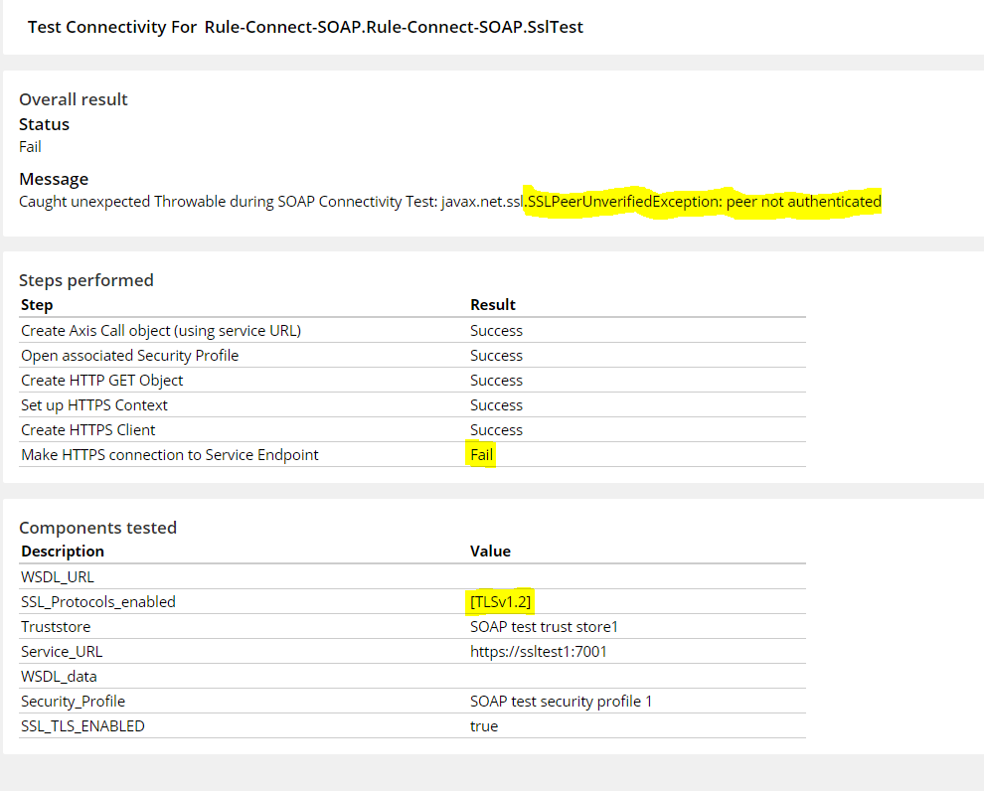
Task: Click the Overall result Status Fail text
Action: [x=30, y=147]
